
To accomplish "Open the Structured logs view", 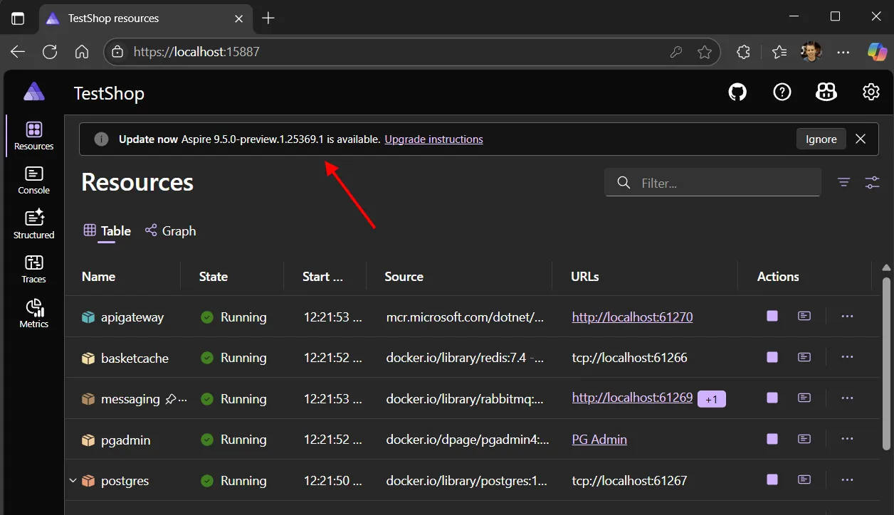I will click(x=33, y=224).
